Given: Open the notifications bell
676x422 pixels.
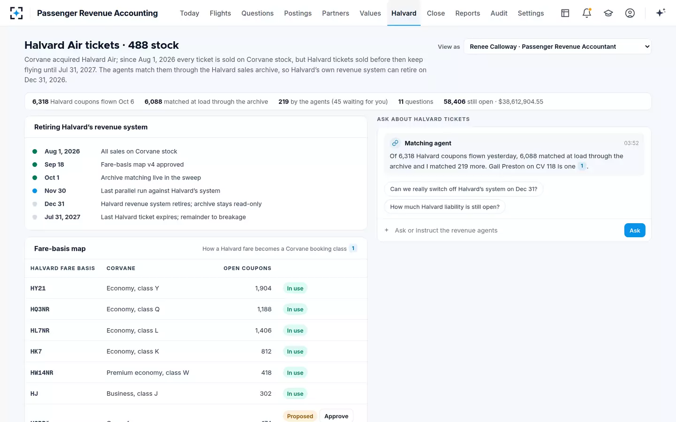Looking at the screenshot, I should click(x=587, y=13).
